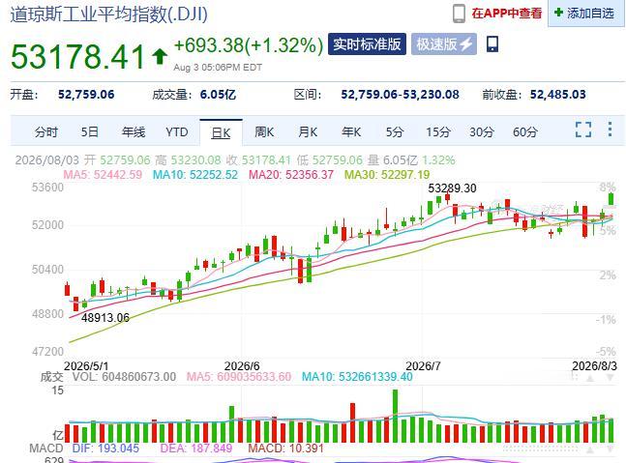This screenshot has width=626, height=463.
Task: Open 在APP中查看 link
Action: coord(506,14)
